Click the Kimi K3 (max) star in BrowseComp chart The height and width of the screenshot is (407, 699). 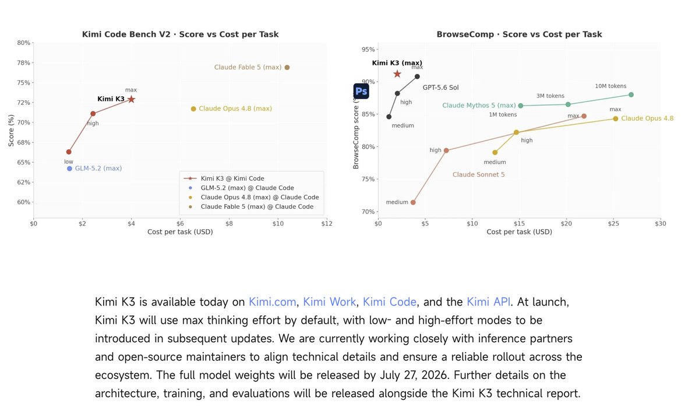[397, 73]
